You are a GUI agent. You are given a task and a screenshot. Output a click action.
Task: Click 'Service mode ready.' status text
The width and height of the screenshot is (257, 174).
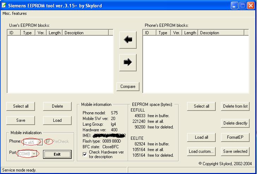(x=19, y=170)
